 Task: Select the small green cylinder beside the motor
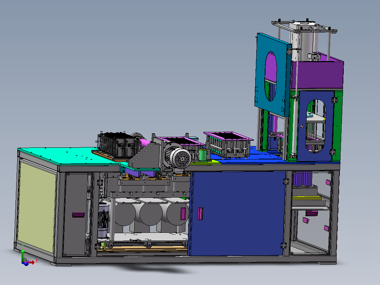203,154
